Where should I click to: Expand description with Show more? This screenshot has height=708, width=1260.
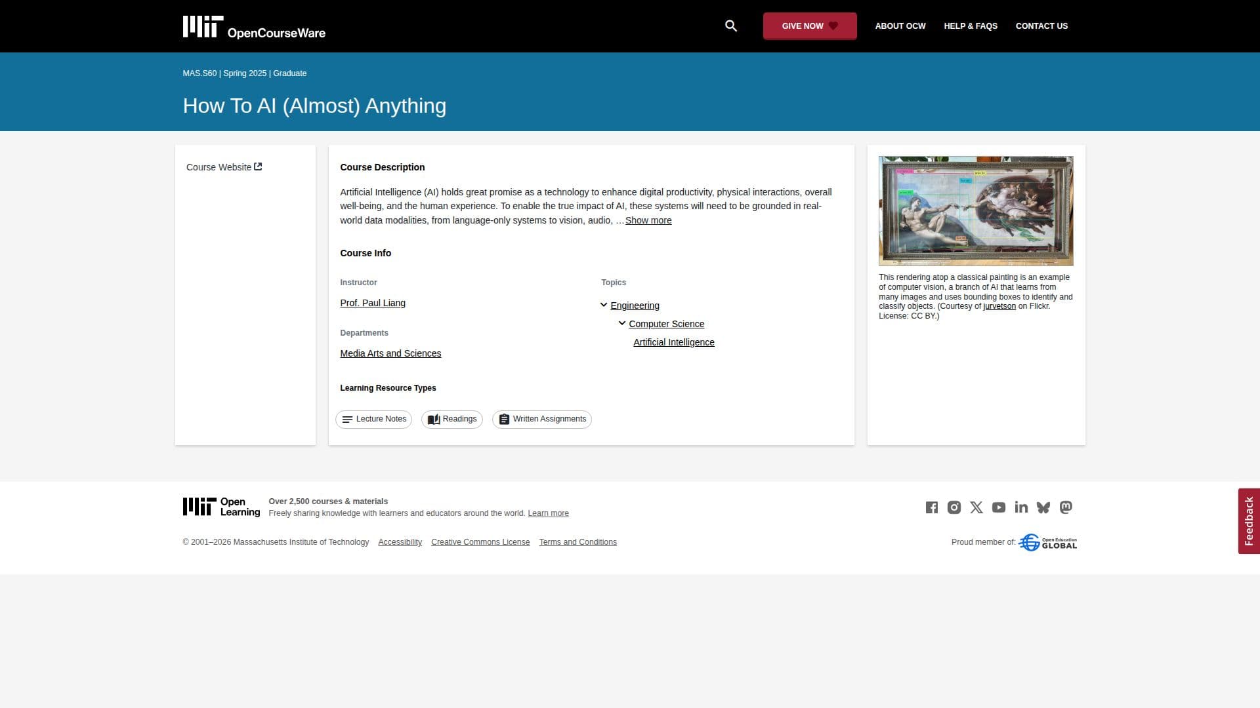click(x=648, y=220)
